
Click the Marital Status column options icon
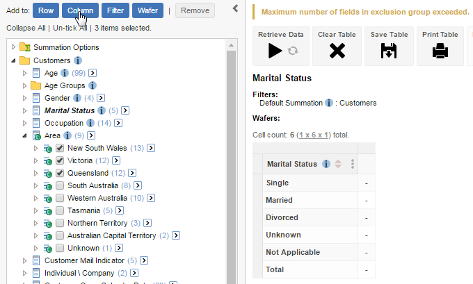pos(353,165)
